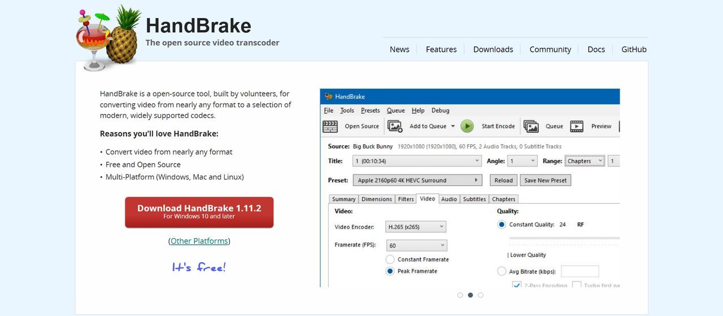723x316 pixels.
Task: Switch to the Dimensions tab
Action: coord(377,199)
